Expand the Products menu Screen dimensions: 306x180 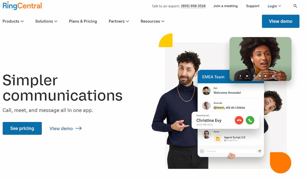[13, 21]
